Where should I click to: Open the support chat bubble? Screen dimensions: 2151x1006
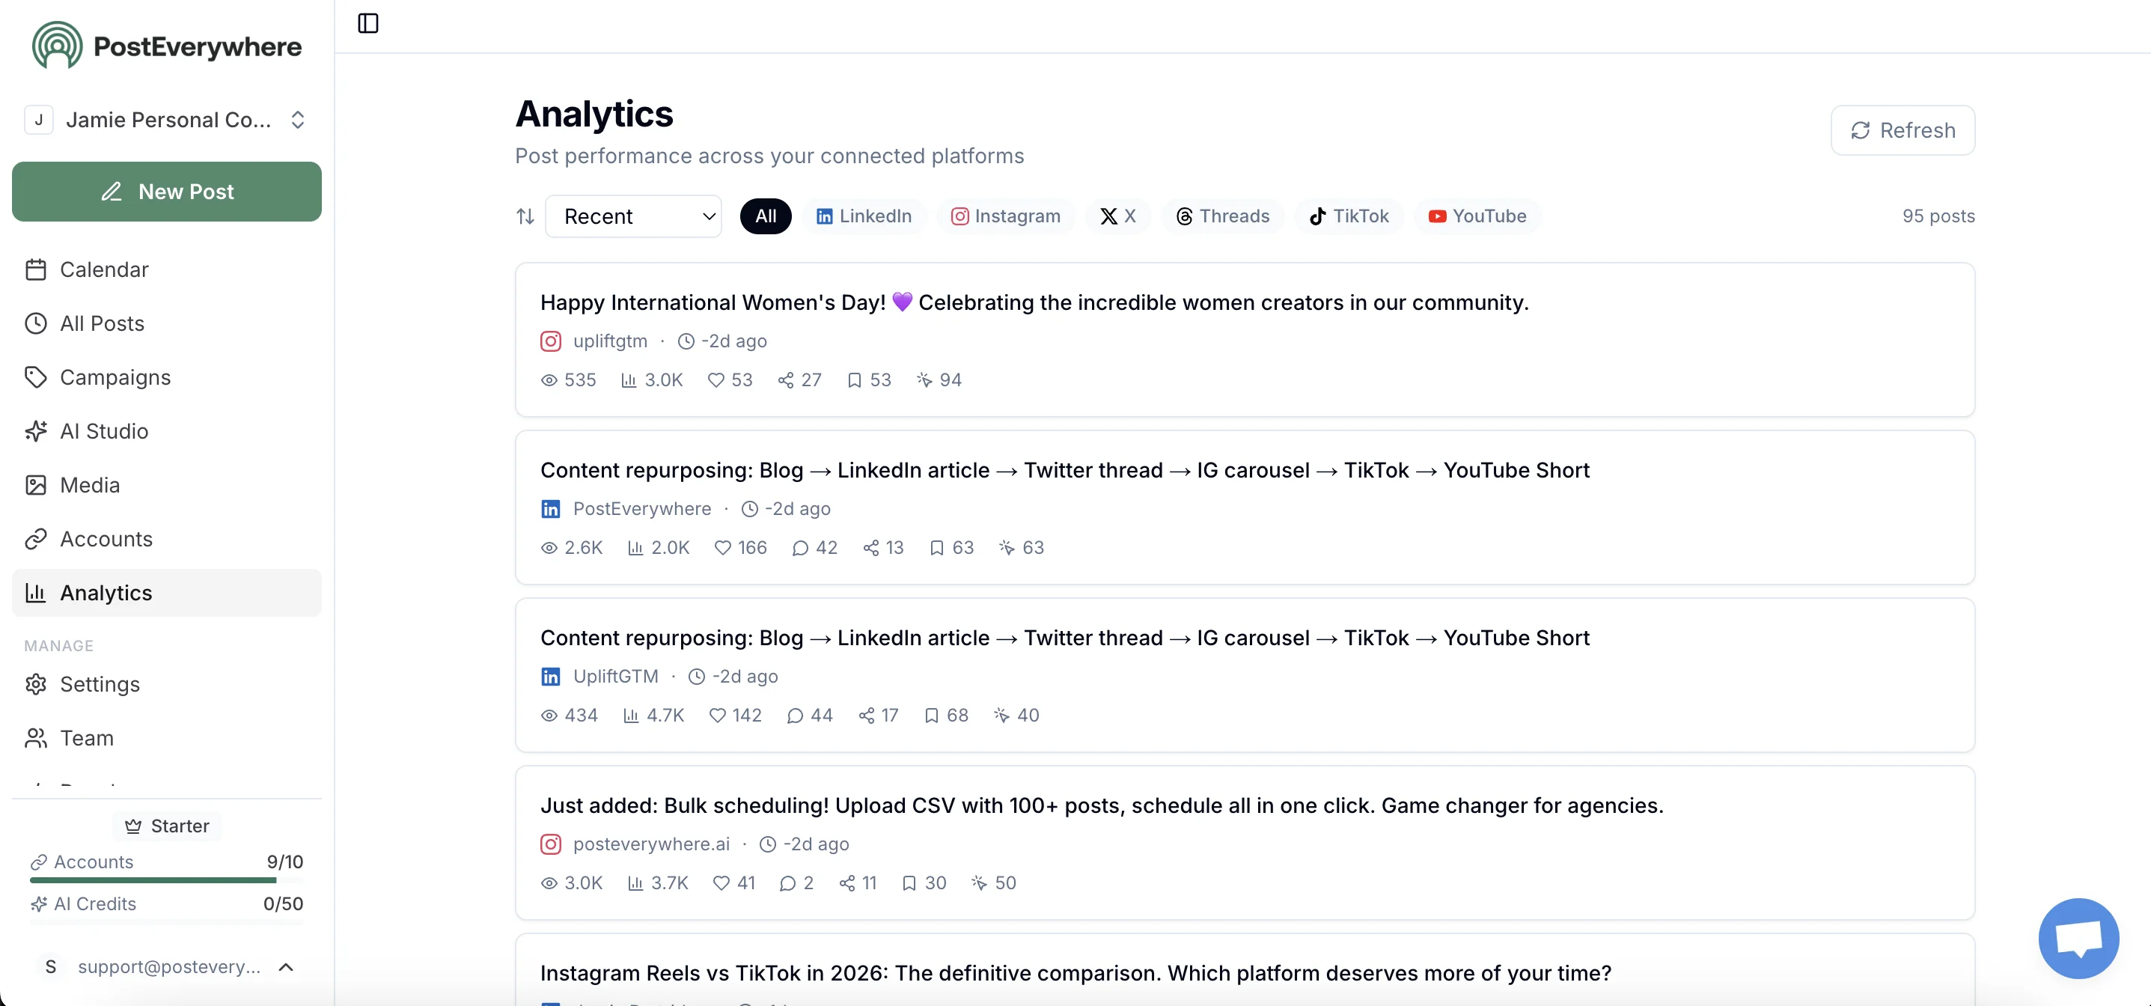click(x=2078, y=939)
